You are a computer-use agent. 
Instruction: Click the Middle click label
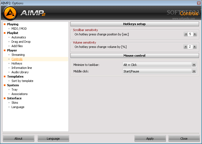tap(81, 71)
